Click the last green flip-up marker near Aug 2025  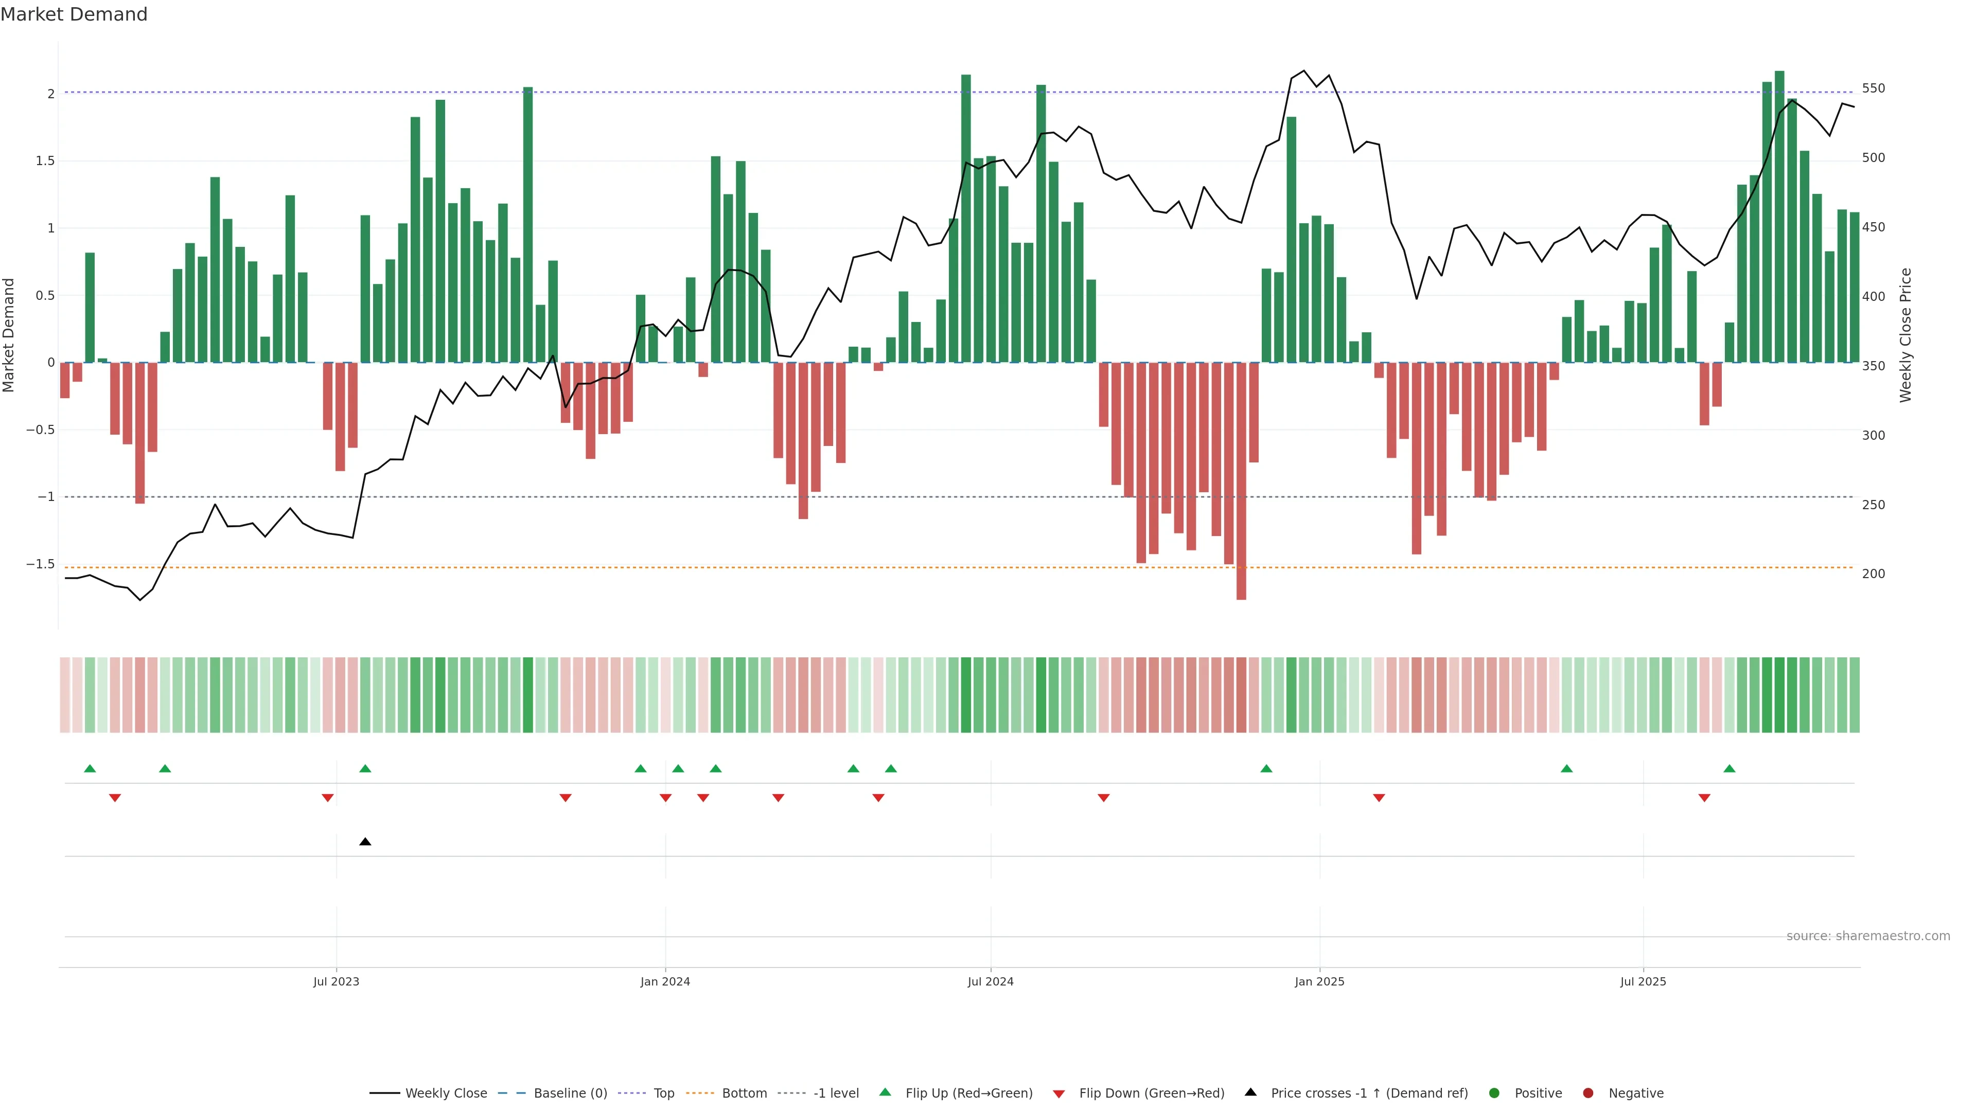tap(1729, 768)
